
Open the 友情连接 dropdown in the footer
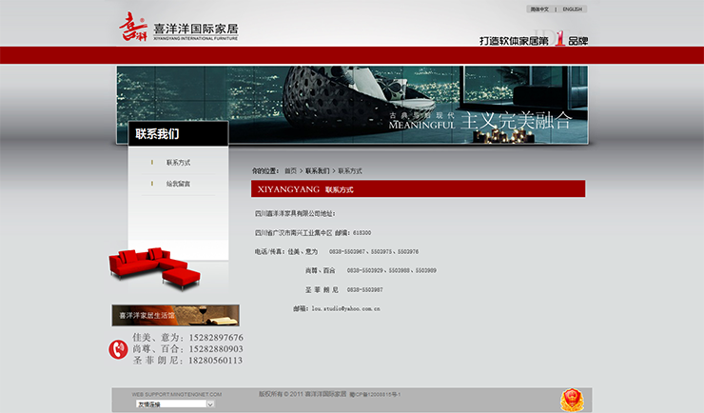coord(173,403)
